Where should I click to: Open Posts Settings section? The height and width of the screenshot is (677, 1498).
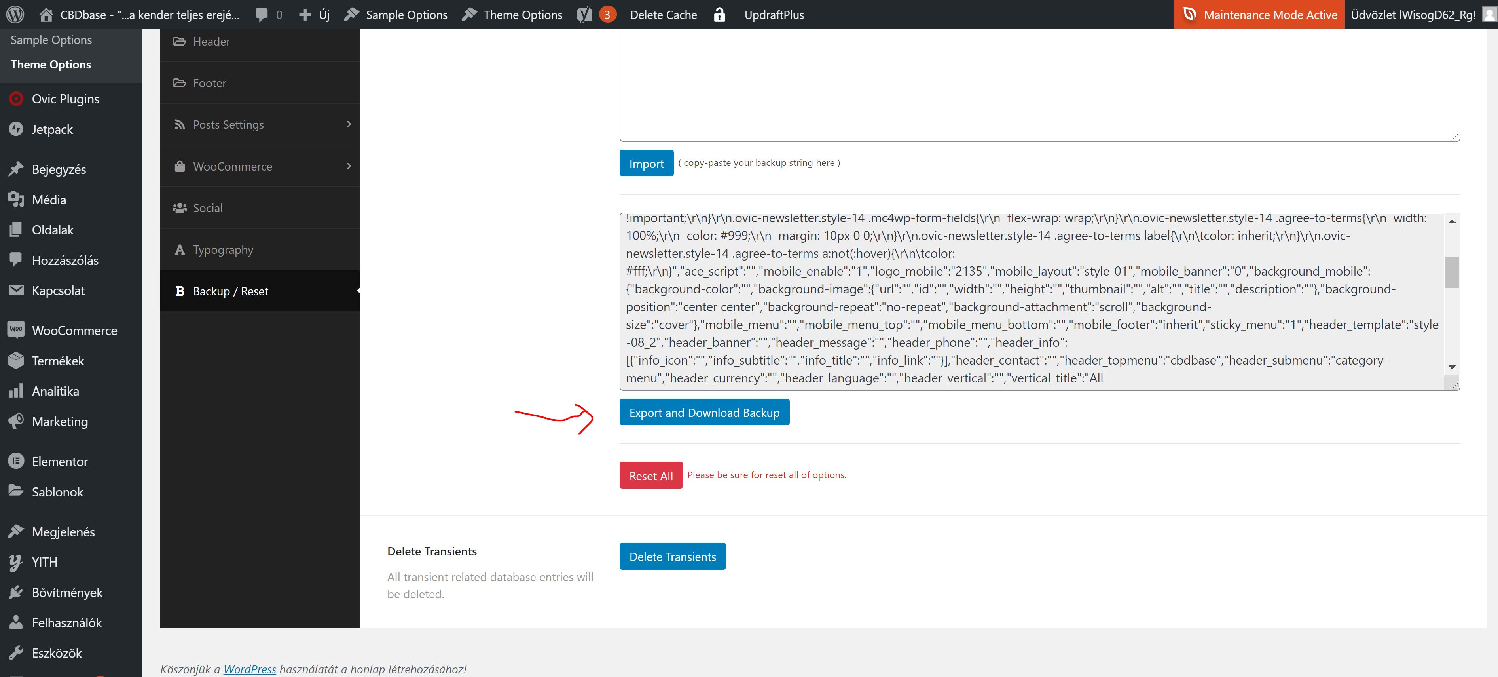point(260,125)
